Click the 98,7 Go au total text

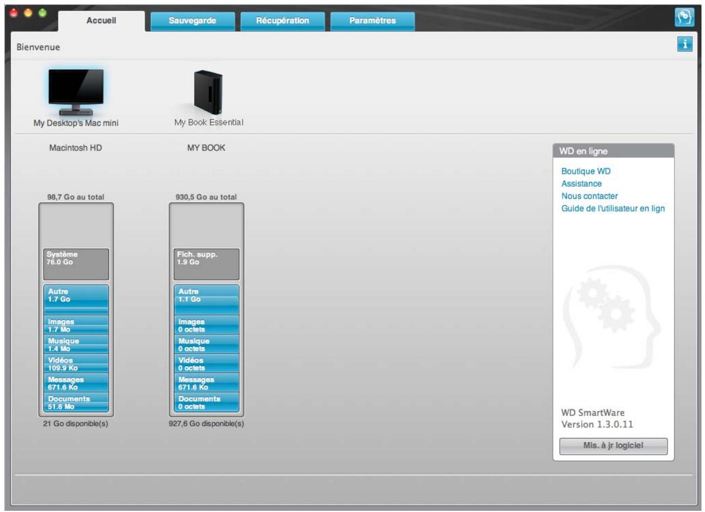(x=76, y=197)
